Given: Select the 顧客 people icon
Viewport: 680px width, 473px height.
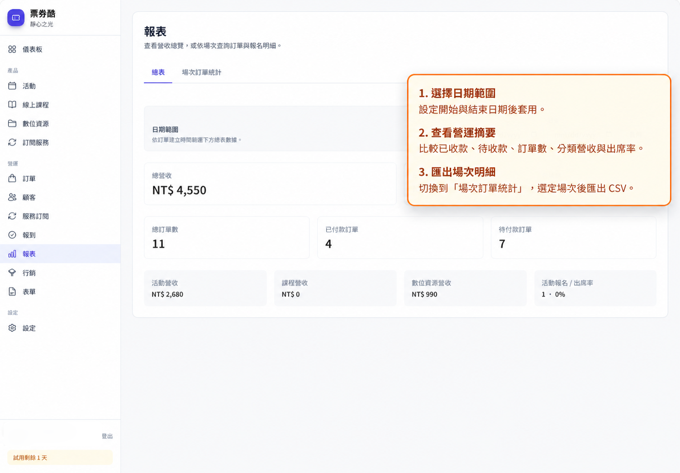Looking at the screenshot, I should click(x=12, y=198).
